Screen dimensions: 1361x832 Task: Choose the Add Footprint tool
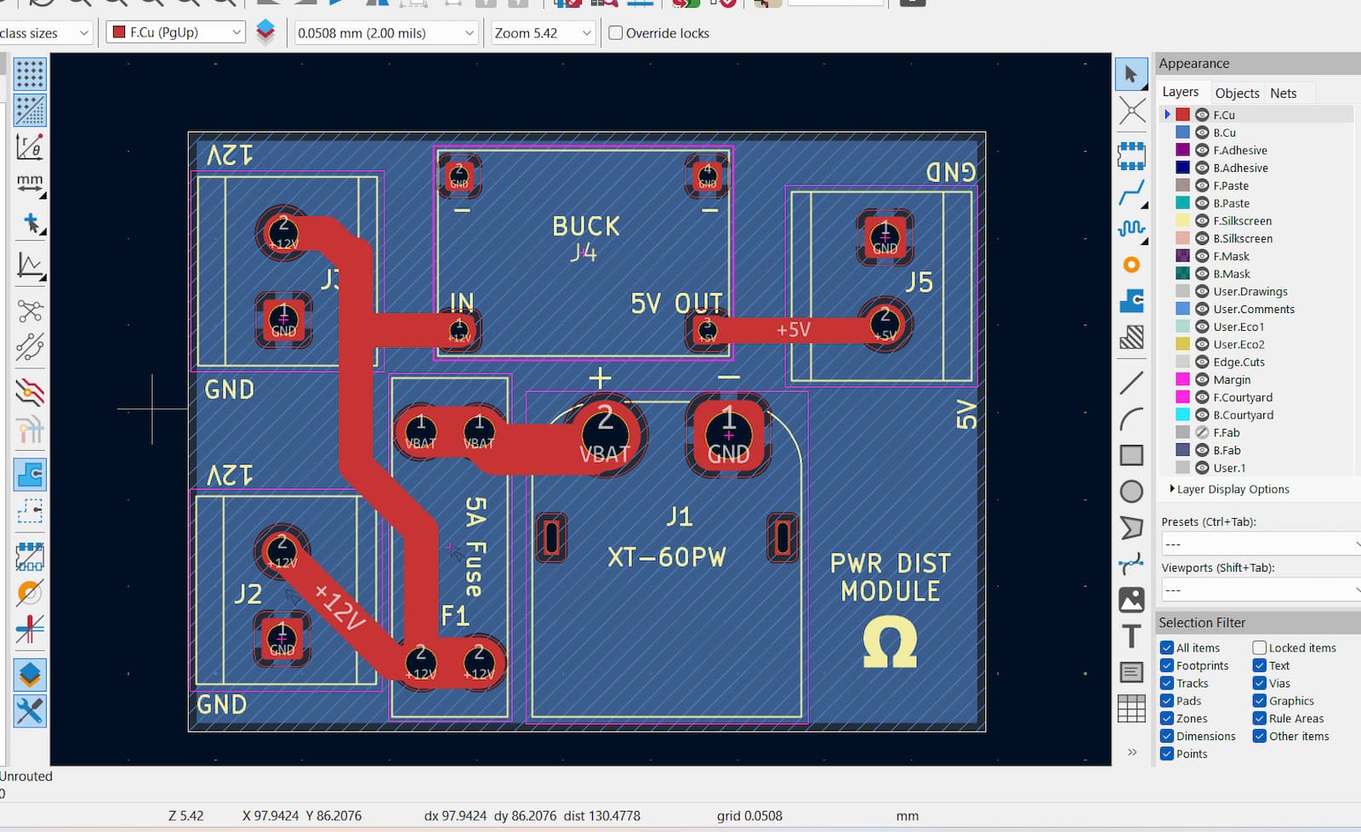pos(1131,157)
